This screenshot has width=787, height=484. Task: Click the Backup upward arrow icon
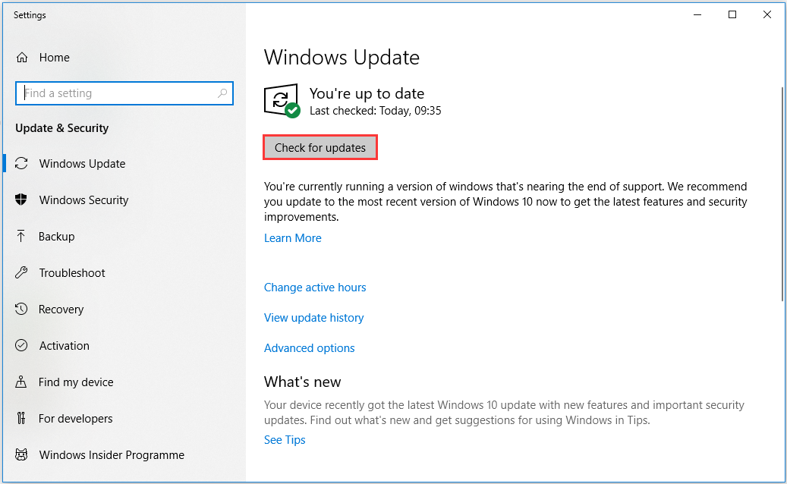tap(20, 236)
